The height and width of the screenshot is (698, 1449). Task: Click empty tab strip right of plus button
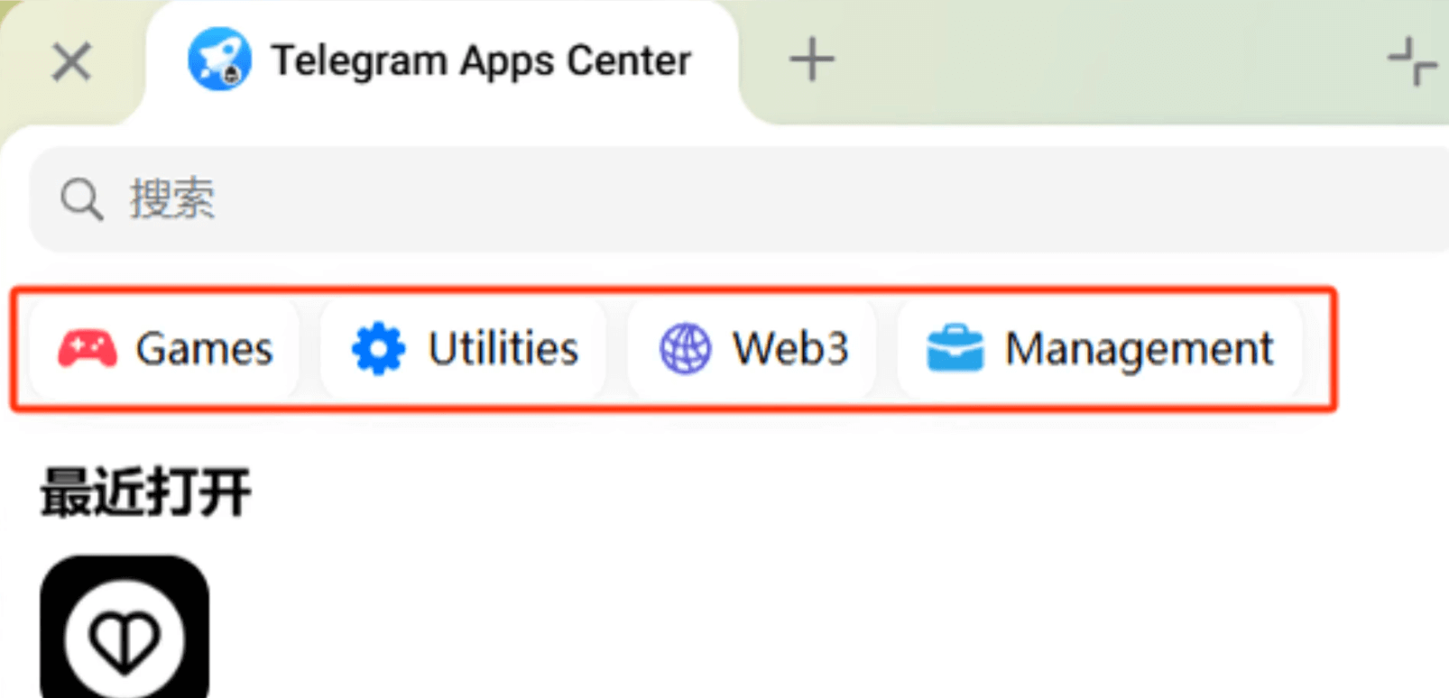pyautogui.click(x=1083, y=61)
